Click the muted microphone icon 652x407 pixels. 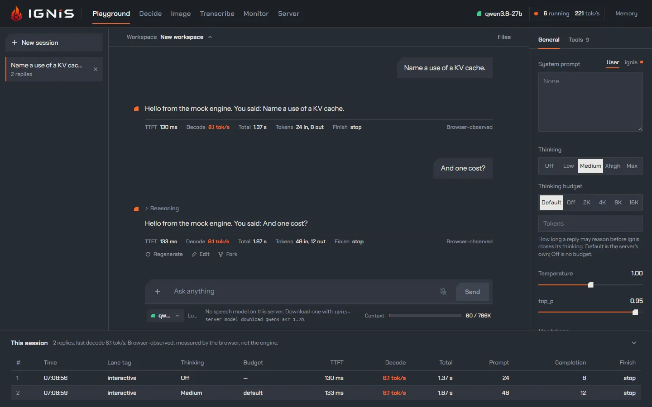(443, 292)
